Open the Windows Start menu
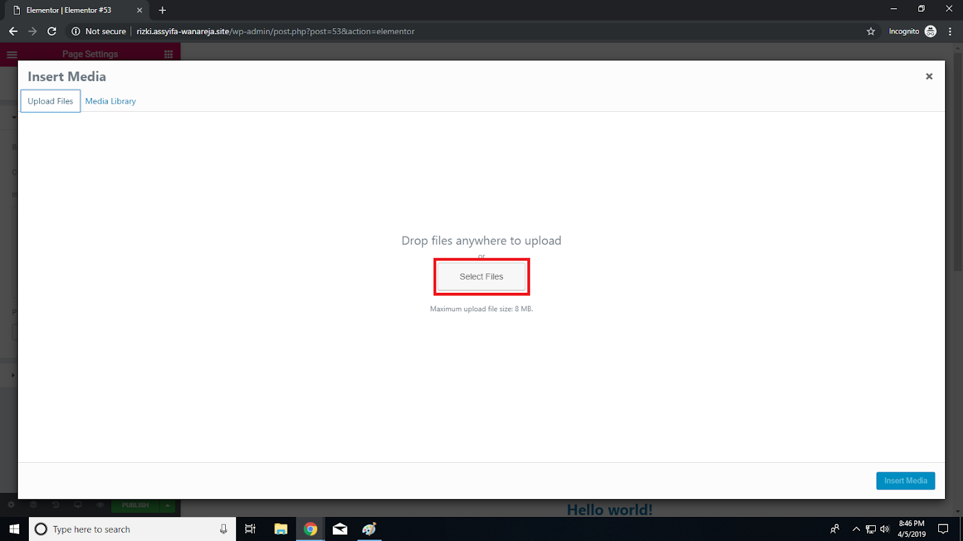The height and width of the screenshot is (541, 963). (14, 529)
